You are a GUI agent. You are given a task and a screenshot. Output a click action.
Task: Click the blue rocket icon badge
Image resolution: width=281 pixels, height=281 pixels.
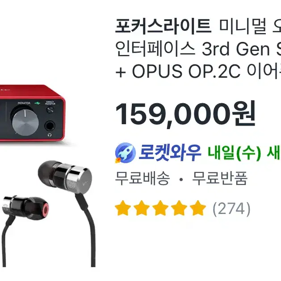125,153
